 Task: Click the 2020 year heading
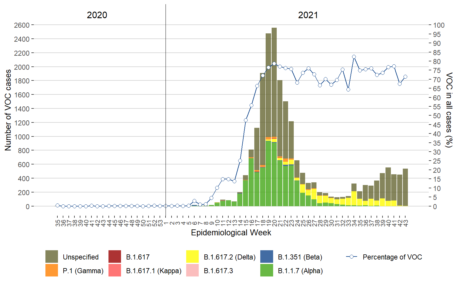(x=97, y=15)
